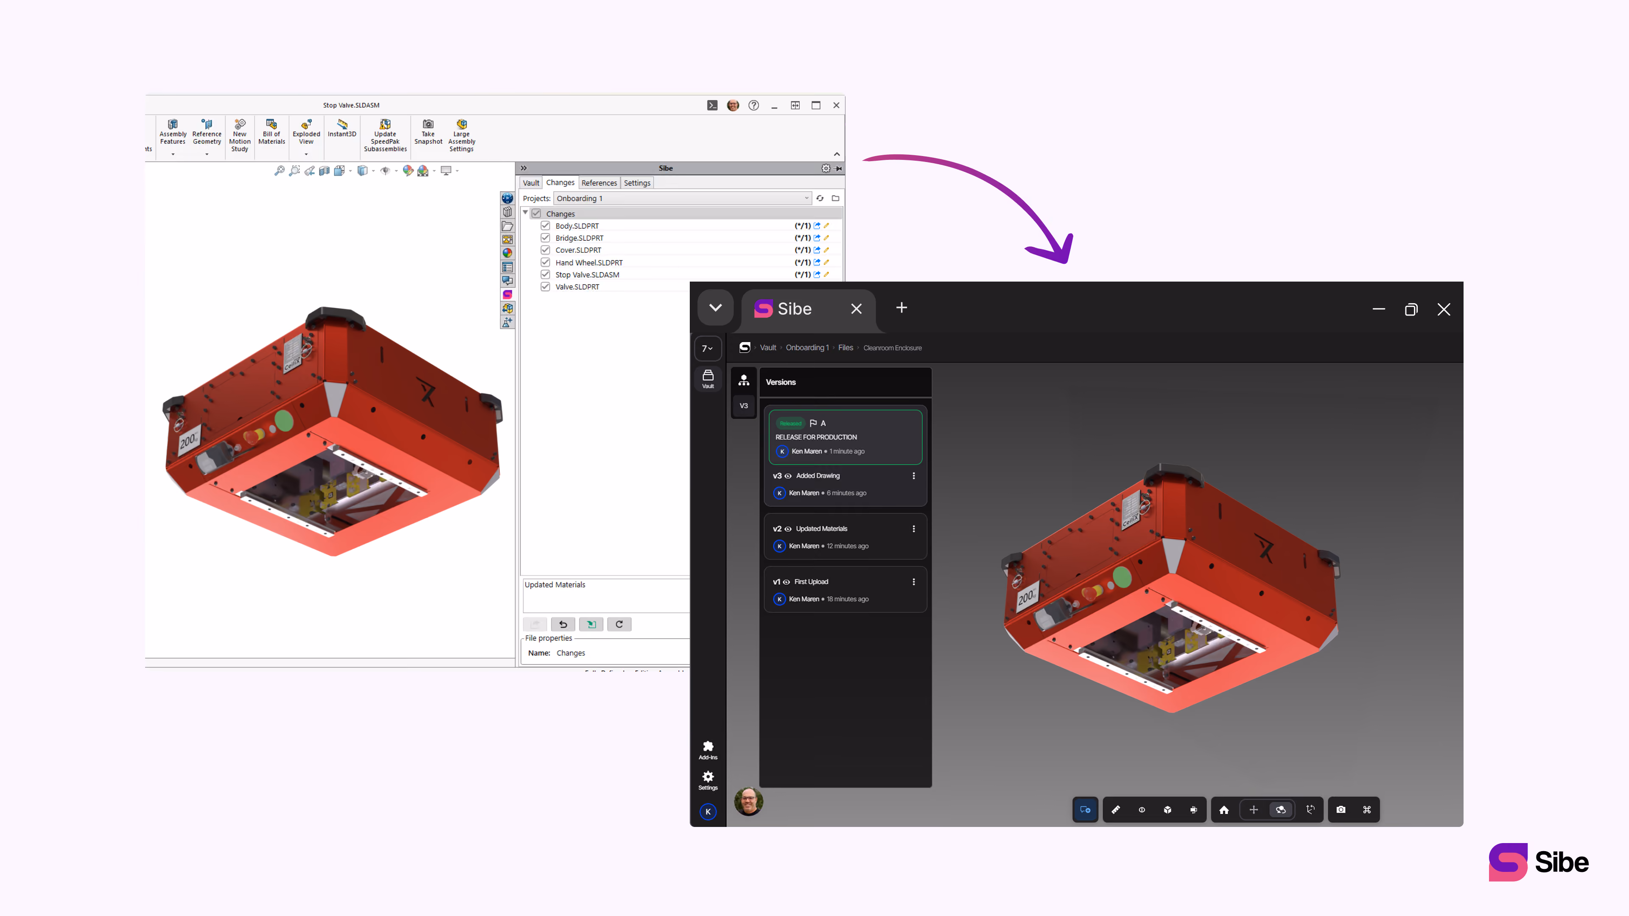
Task: Click the home view icon in viewer
Action: [x=1224, y=810]
